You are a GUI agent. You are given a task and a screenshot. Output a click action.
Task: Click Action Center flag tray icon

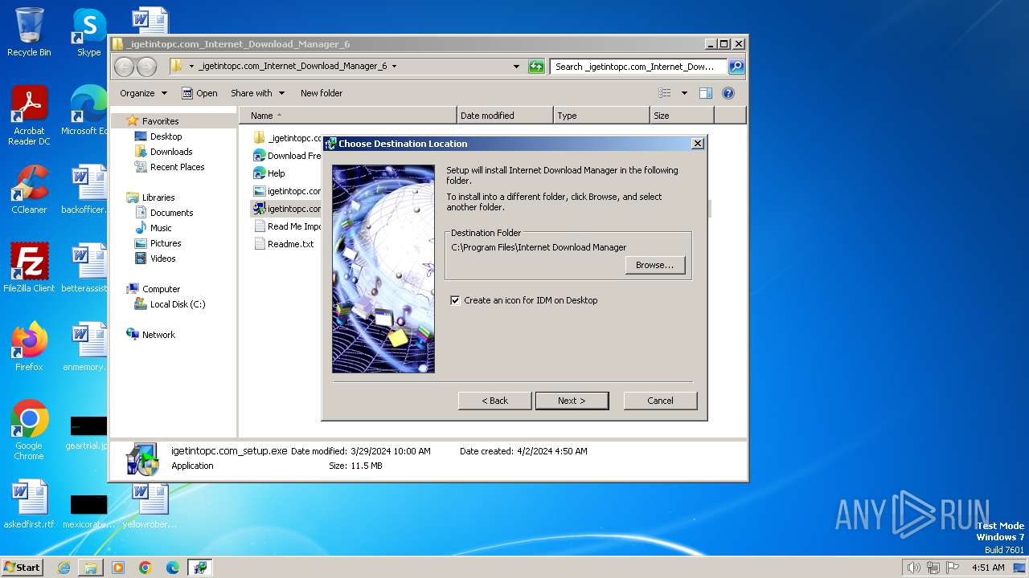[953, 568]
